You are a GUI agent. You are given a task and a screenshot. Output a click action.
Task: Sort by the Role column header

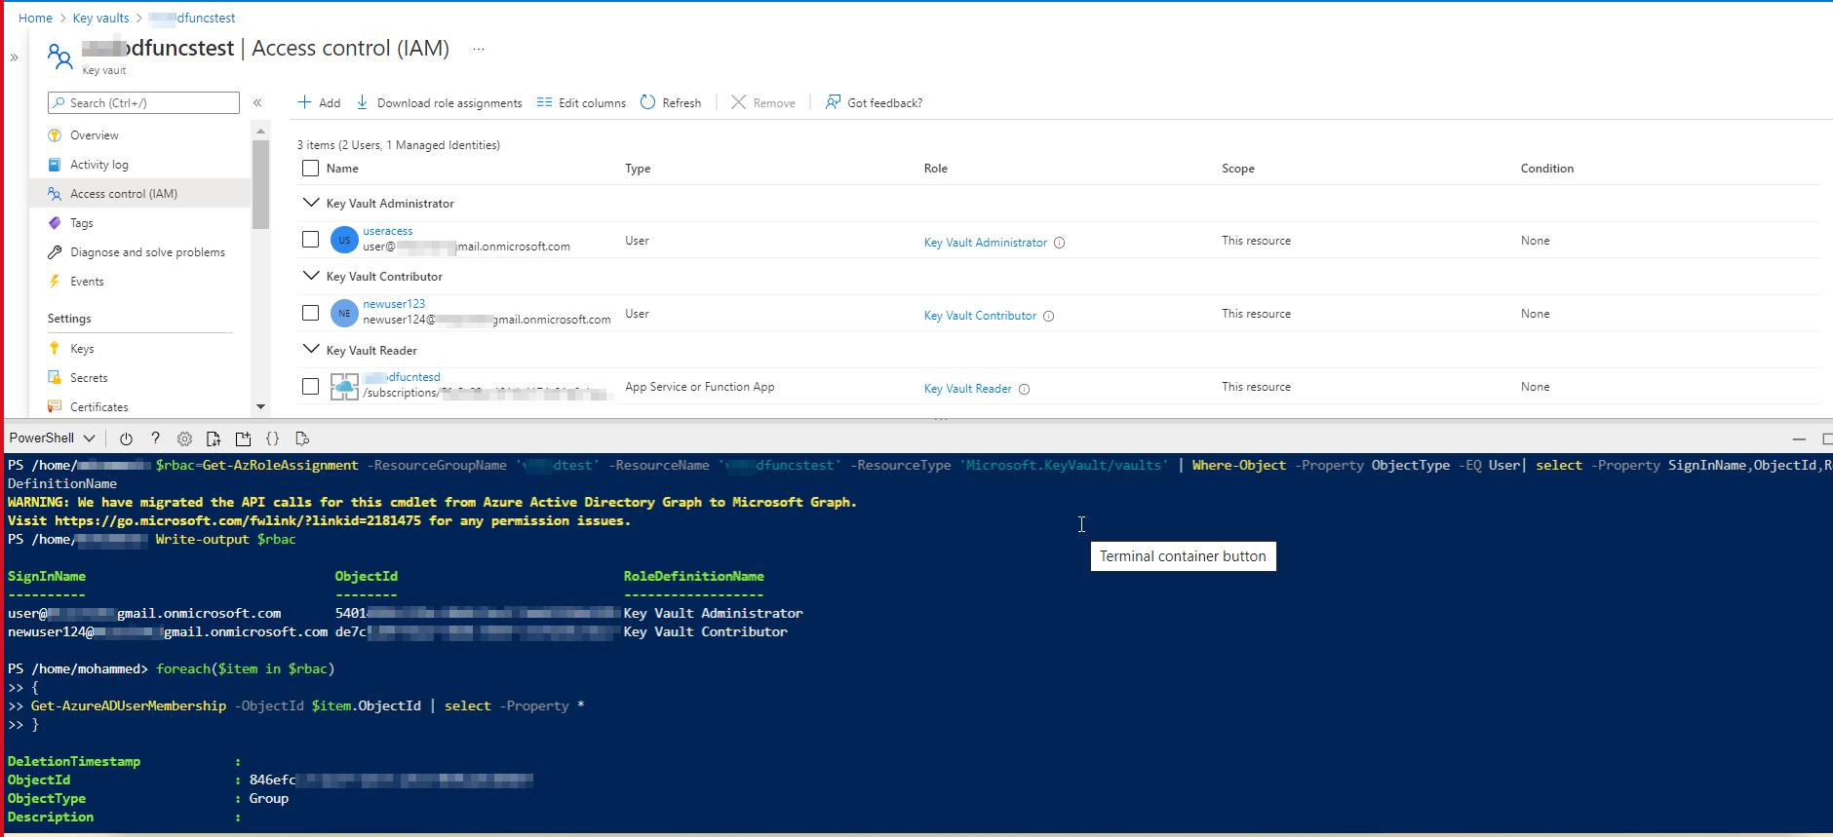(x=936, y=169)
